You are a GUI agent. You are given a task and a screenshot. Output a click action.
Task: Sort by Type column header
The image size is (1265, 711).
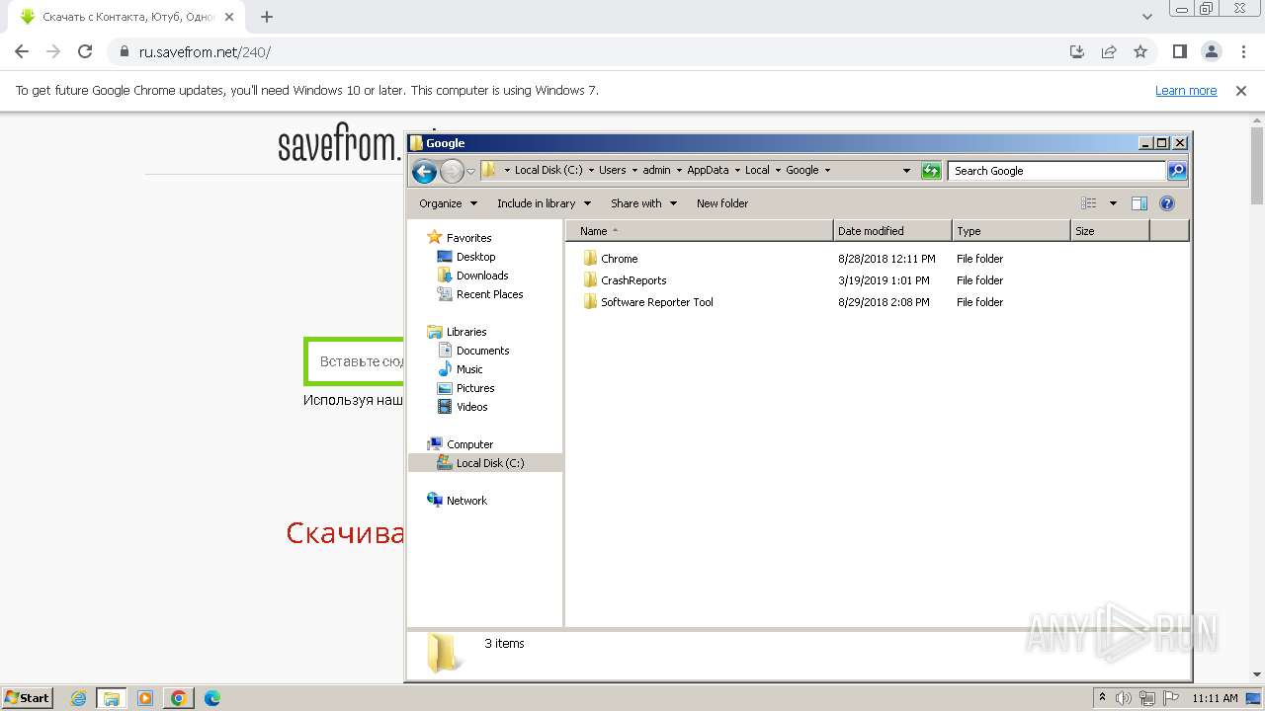(x=1011, y=231)
